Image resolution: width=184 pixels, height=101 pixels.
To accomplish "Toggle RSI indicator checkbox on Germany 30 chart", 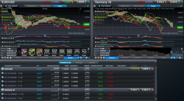I will point(96,42).
